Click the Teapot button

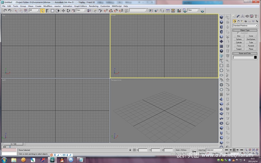point(239,49)
